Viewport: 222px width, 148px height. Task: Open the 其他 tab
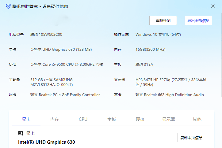[x=197, y=119]
